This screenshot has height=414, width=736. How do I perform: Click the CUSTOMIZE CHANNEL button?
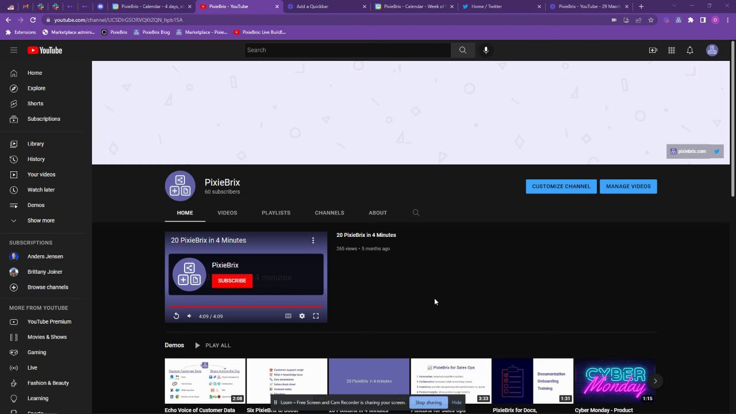click(x=561, y=186)
